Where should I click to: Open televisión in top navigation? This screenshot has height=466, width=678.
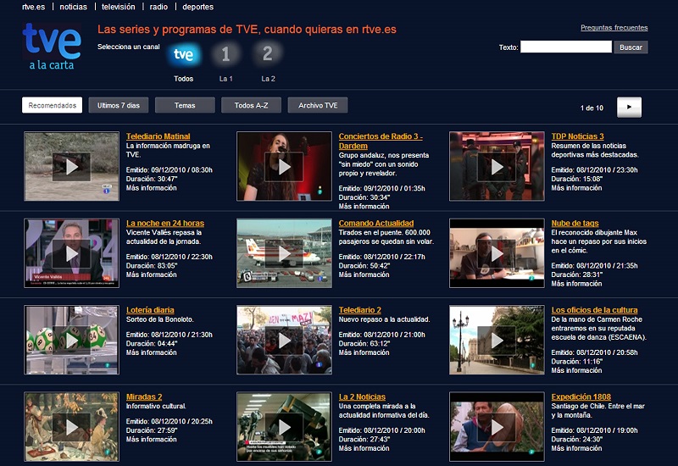coord(118,7)
